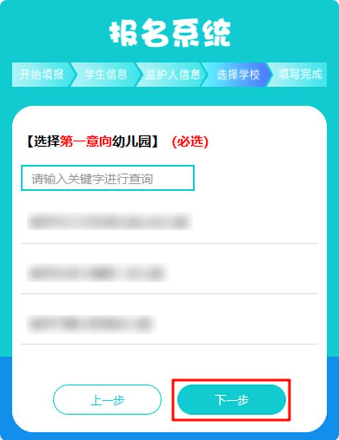Click the arrow between 学生信息 and 监护人信息

click(137, 74)
